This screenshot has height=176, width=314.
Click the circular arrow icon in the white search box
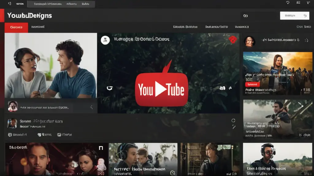click(x=305, y=16)
